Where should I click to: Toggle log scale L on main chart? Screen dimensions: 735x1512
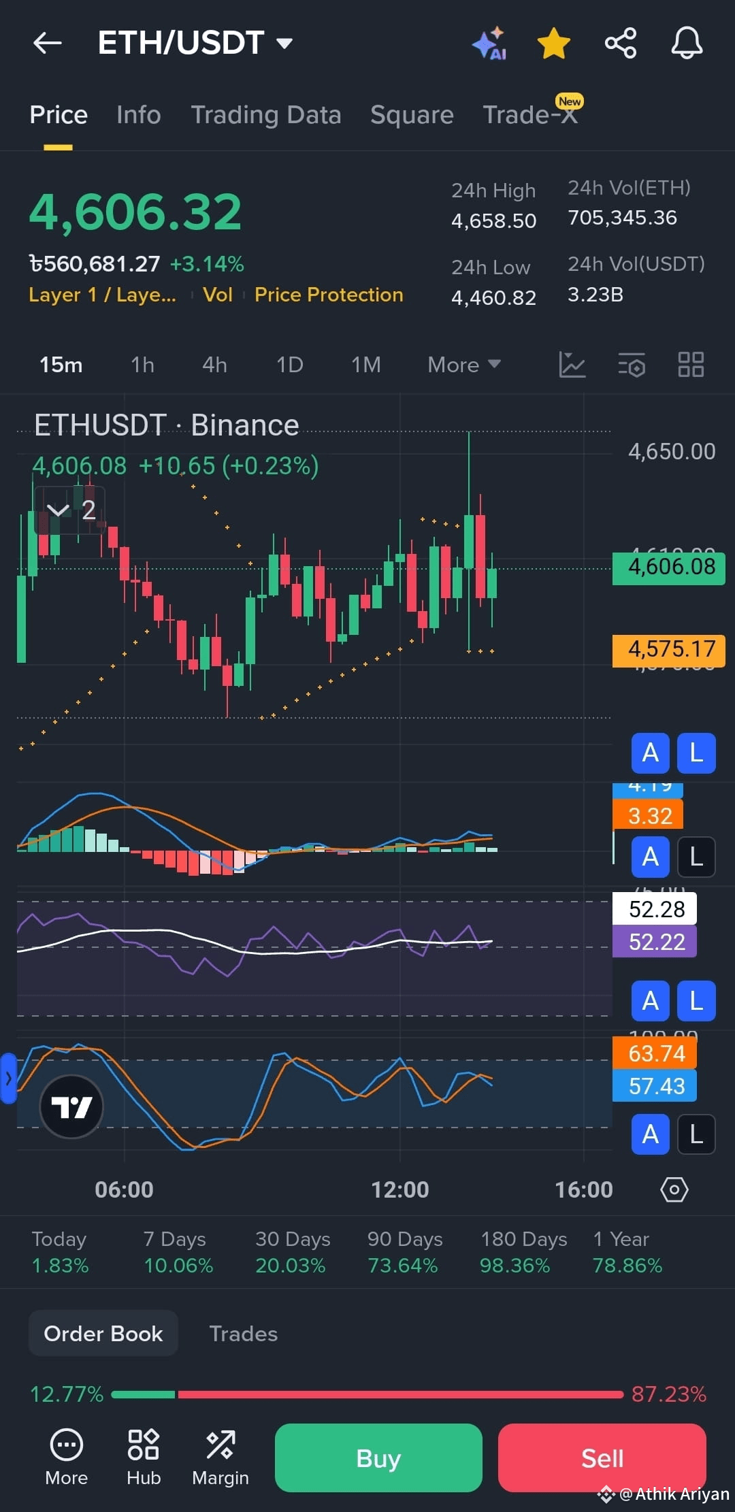tap(696, 753)
